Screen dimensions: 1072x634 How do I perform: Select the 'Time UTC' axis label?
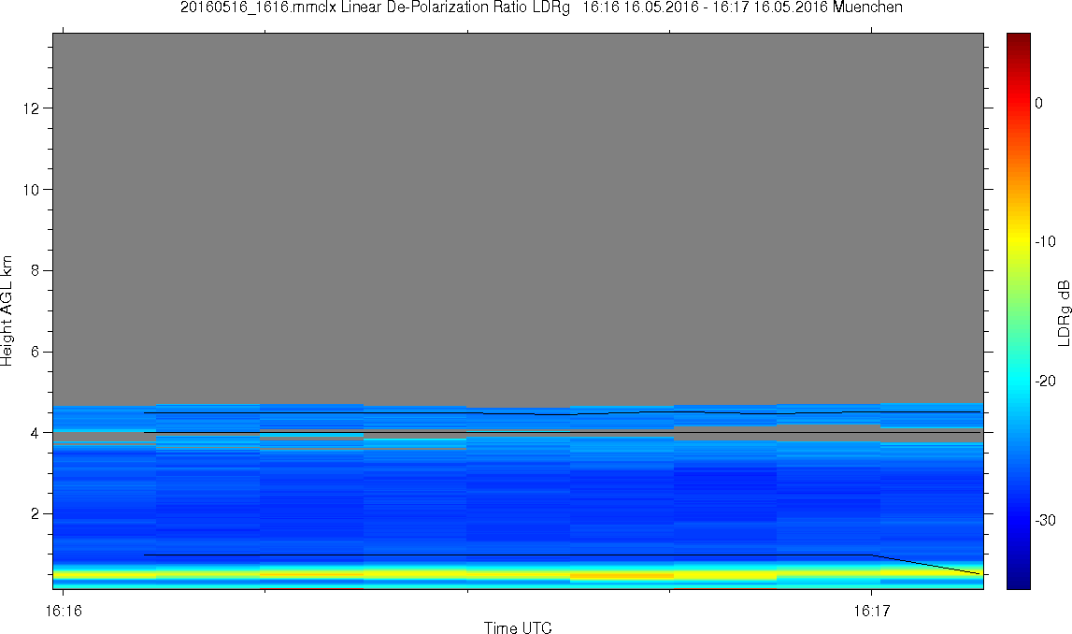pos(518,627)
